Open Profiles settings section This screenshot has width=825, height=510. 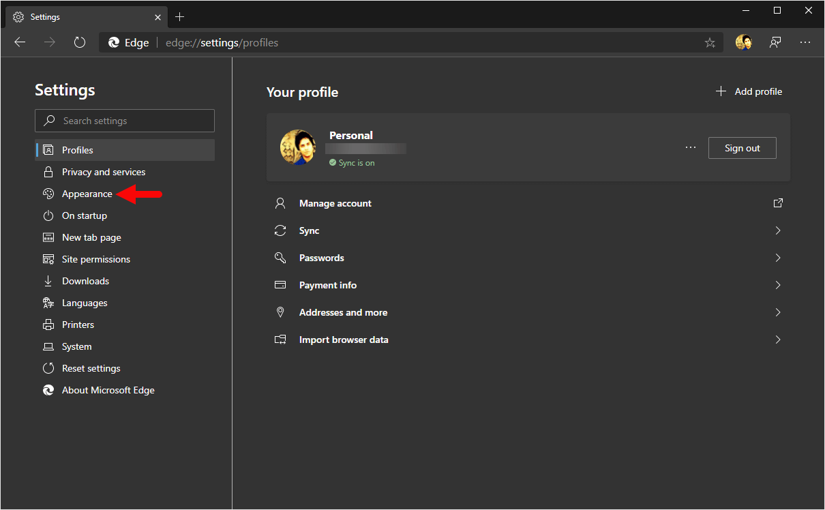pos(125,150)
